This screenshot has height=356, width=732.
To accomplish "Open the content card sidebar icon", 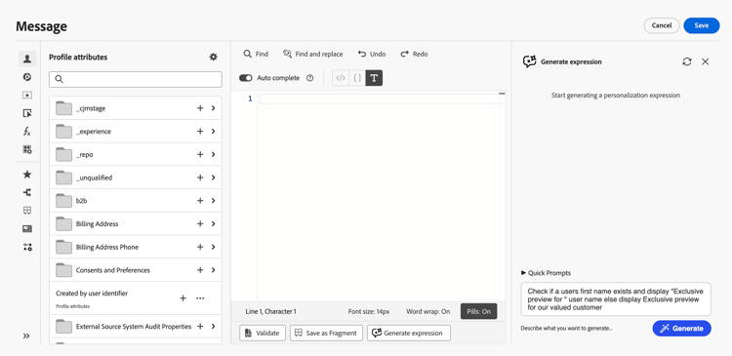I will 27,228.
